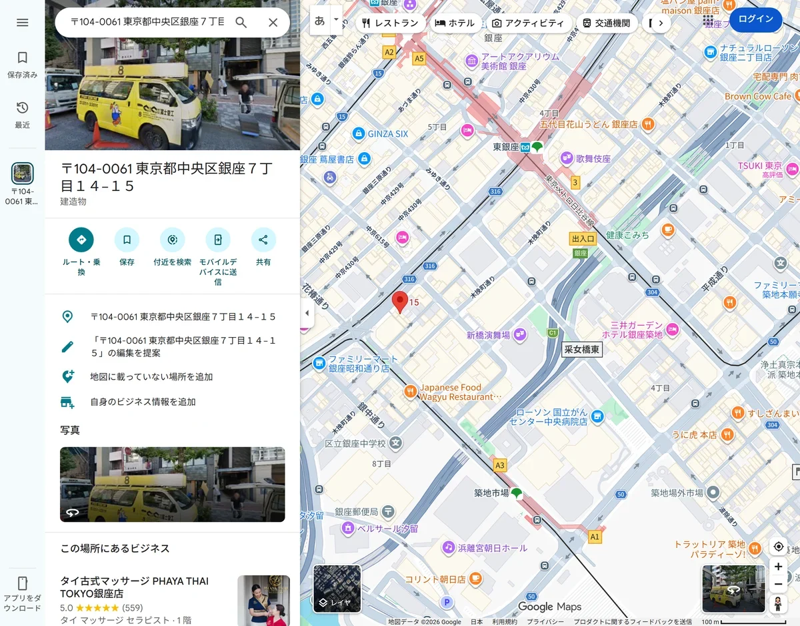Select 新橋演舞場 marker
The image size is (800, 626).
519,334
